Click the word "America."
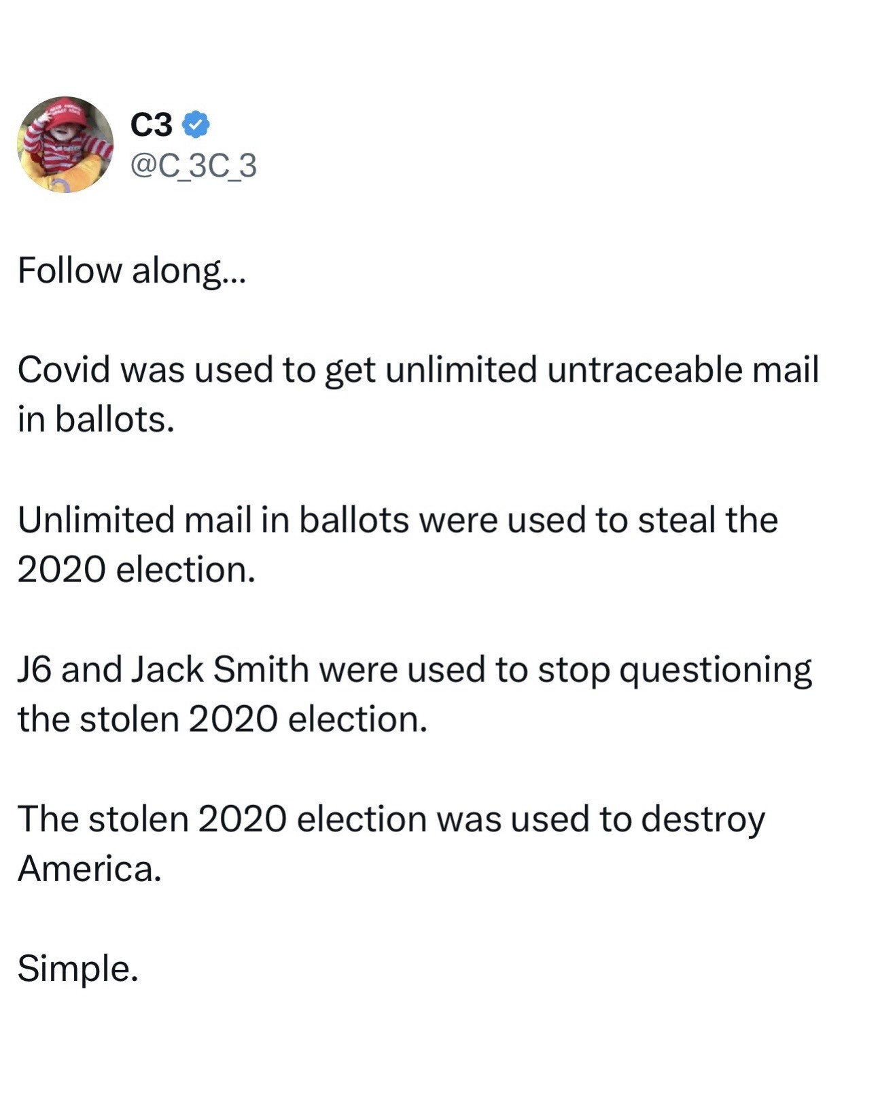 tap(90, 869)
